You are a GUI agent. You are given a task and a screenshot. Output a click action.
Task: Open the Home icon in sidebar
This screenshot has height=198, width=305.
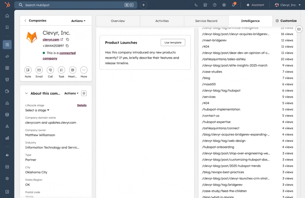7,16
